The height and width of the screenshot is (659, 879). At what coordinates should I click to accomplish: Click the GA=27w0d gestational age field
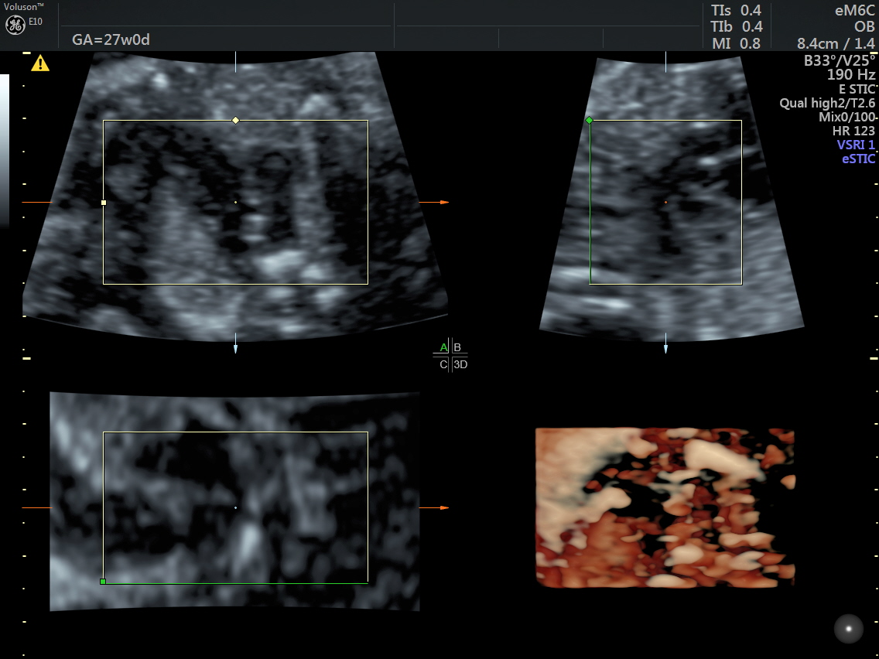coord(111,39)
